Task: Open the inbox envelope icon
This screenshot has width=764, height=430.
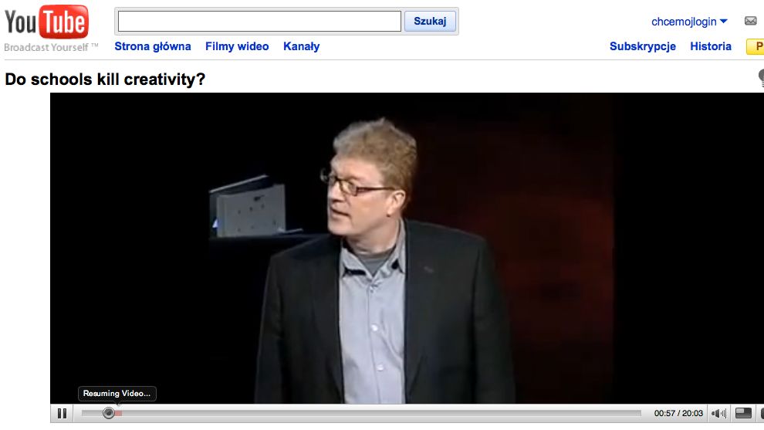Action: point(750,21)
